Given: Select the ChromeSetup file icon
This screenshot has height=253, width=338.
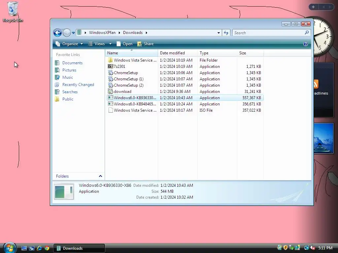Looking at the screenshot, I should coord(110,72).
